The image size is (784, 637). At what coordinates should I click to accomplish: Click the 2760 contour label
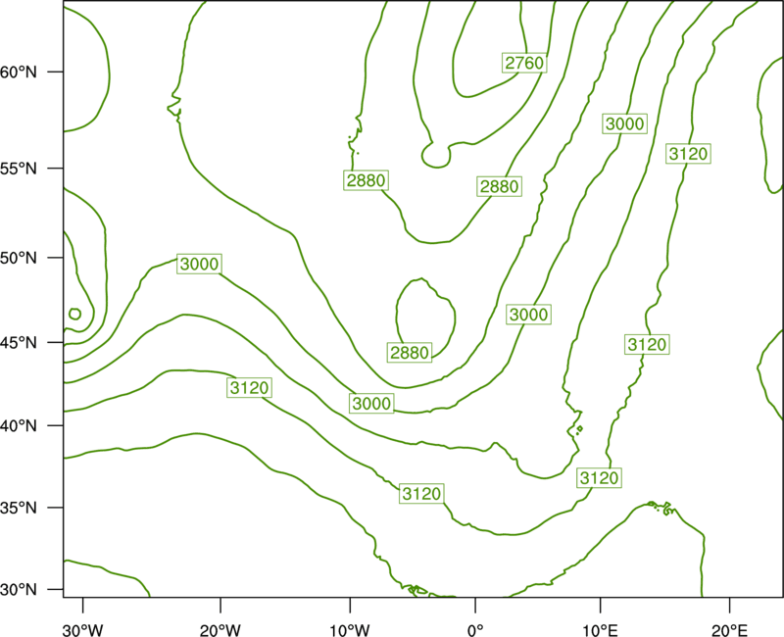524,63
